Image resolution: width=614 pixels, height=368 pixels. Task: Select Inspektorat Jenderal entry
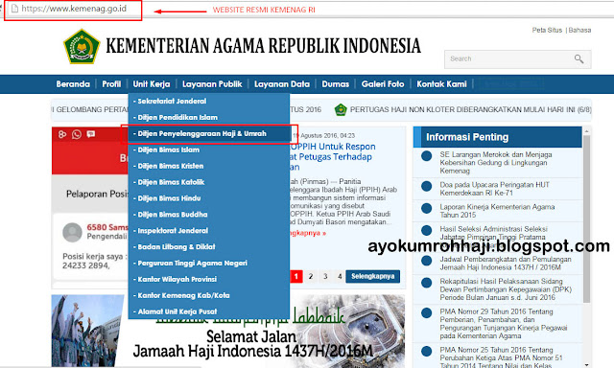[x=209, y=231]
